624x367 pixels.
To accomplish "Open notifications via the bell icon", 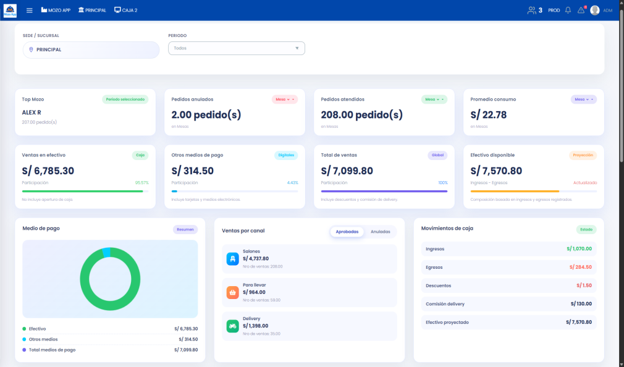I will click(x=568, y=10).
